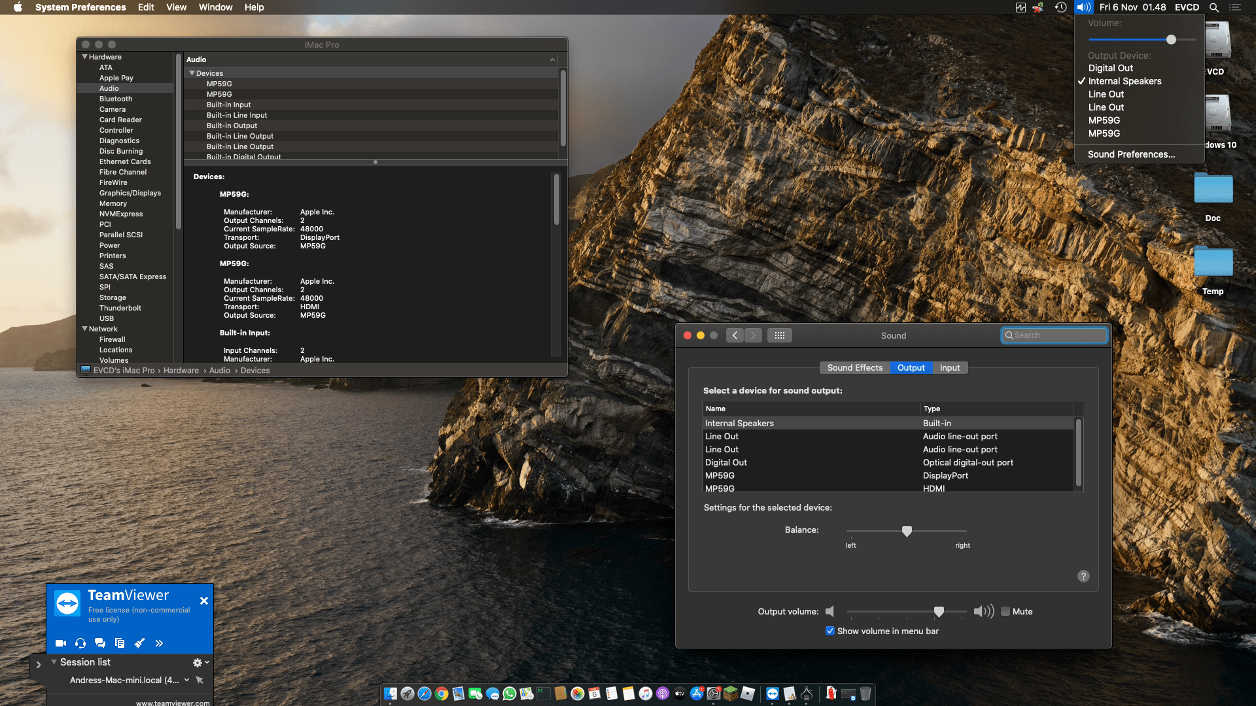Image resolution: width=1256 pixels, height=706 pixels.
Task: Toggle the Mute checkbox
Action: (x=1005, y=611)
